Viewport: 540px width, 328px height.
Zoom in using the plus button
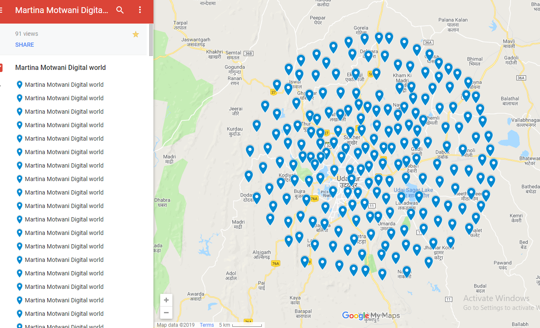[166, 300]
